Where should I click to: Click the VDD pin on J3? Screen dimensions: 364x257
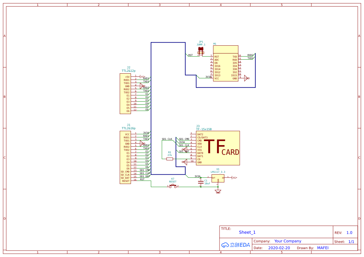199,144
